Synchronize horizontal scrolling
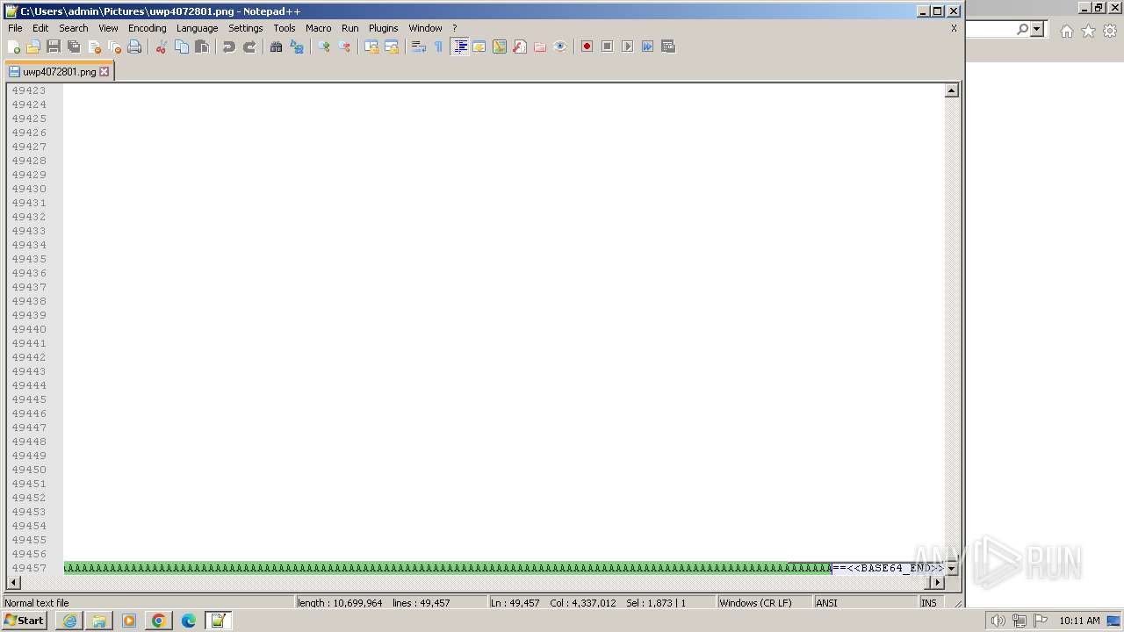 click(392, 47)
